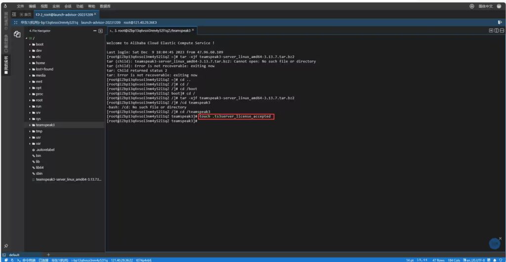Add a new session with plus button

pos(49,255)
